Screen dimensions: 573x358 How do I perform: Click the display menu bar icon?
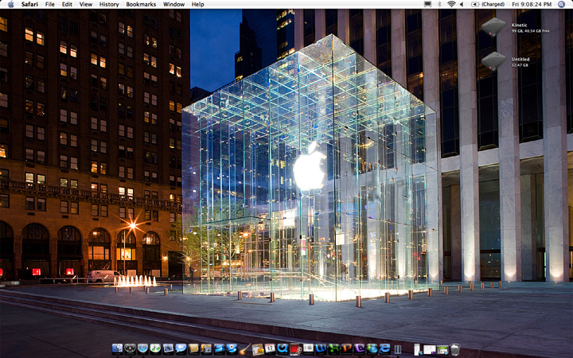click(x=427, y=4)
